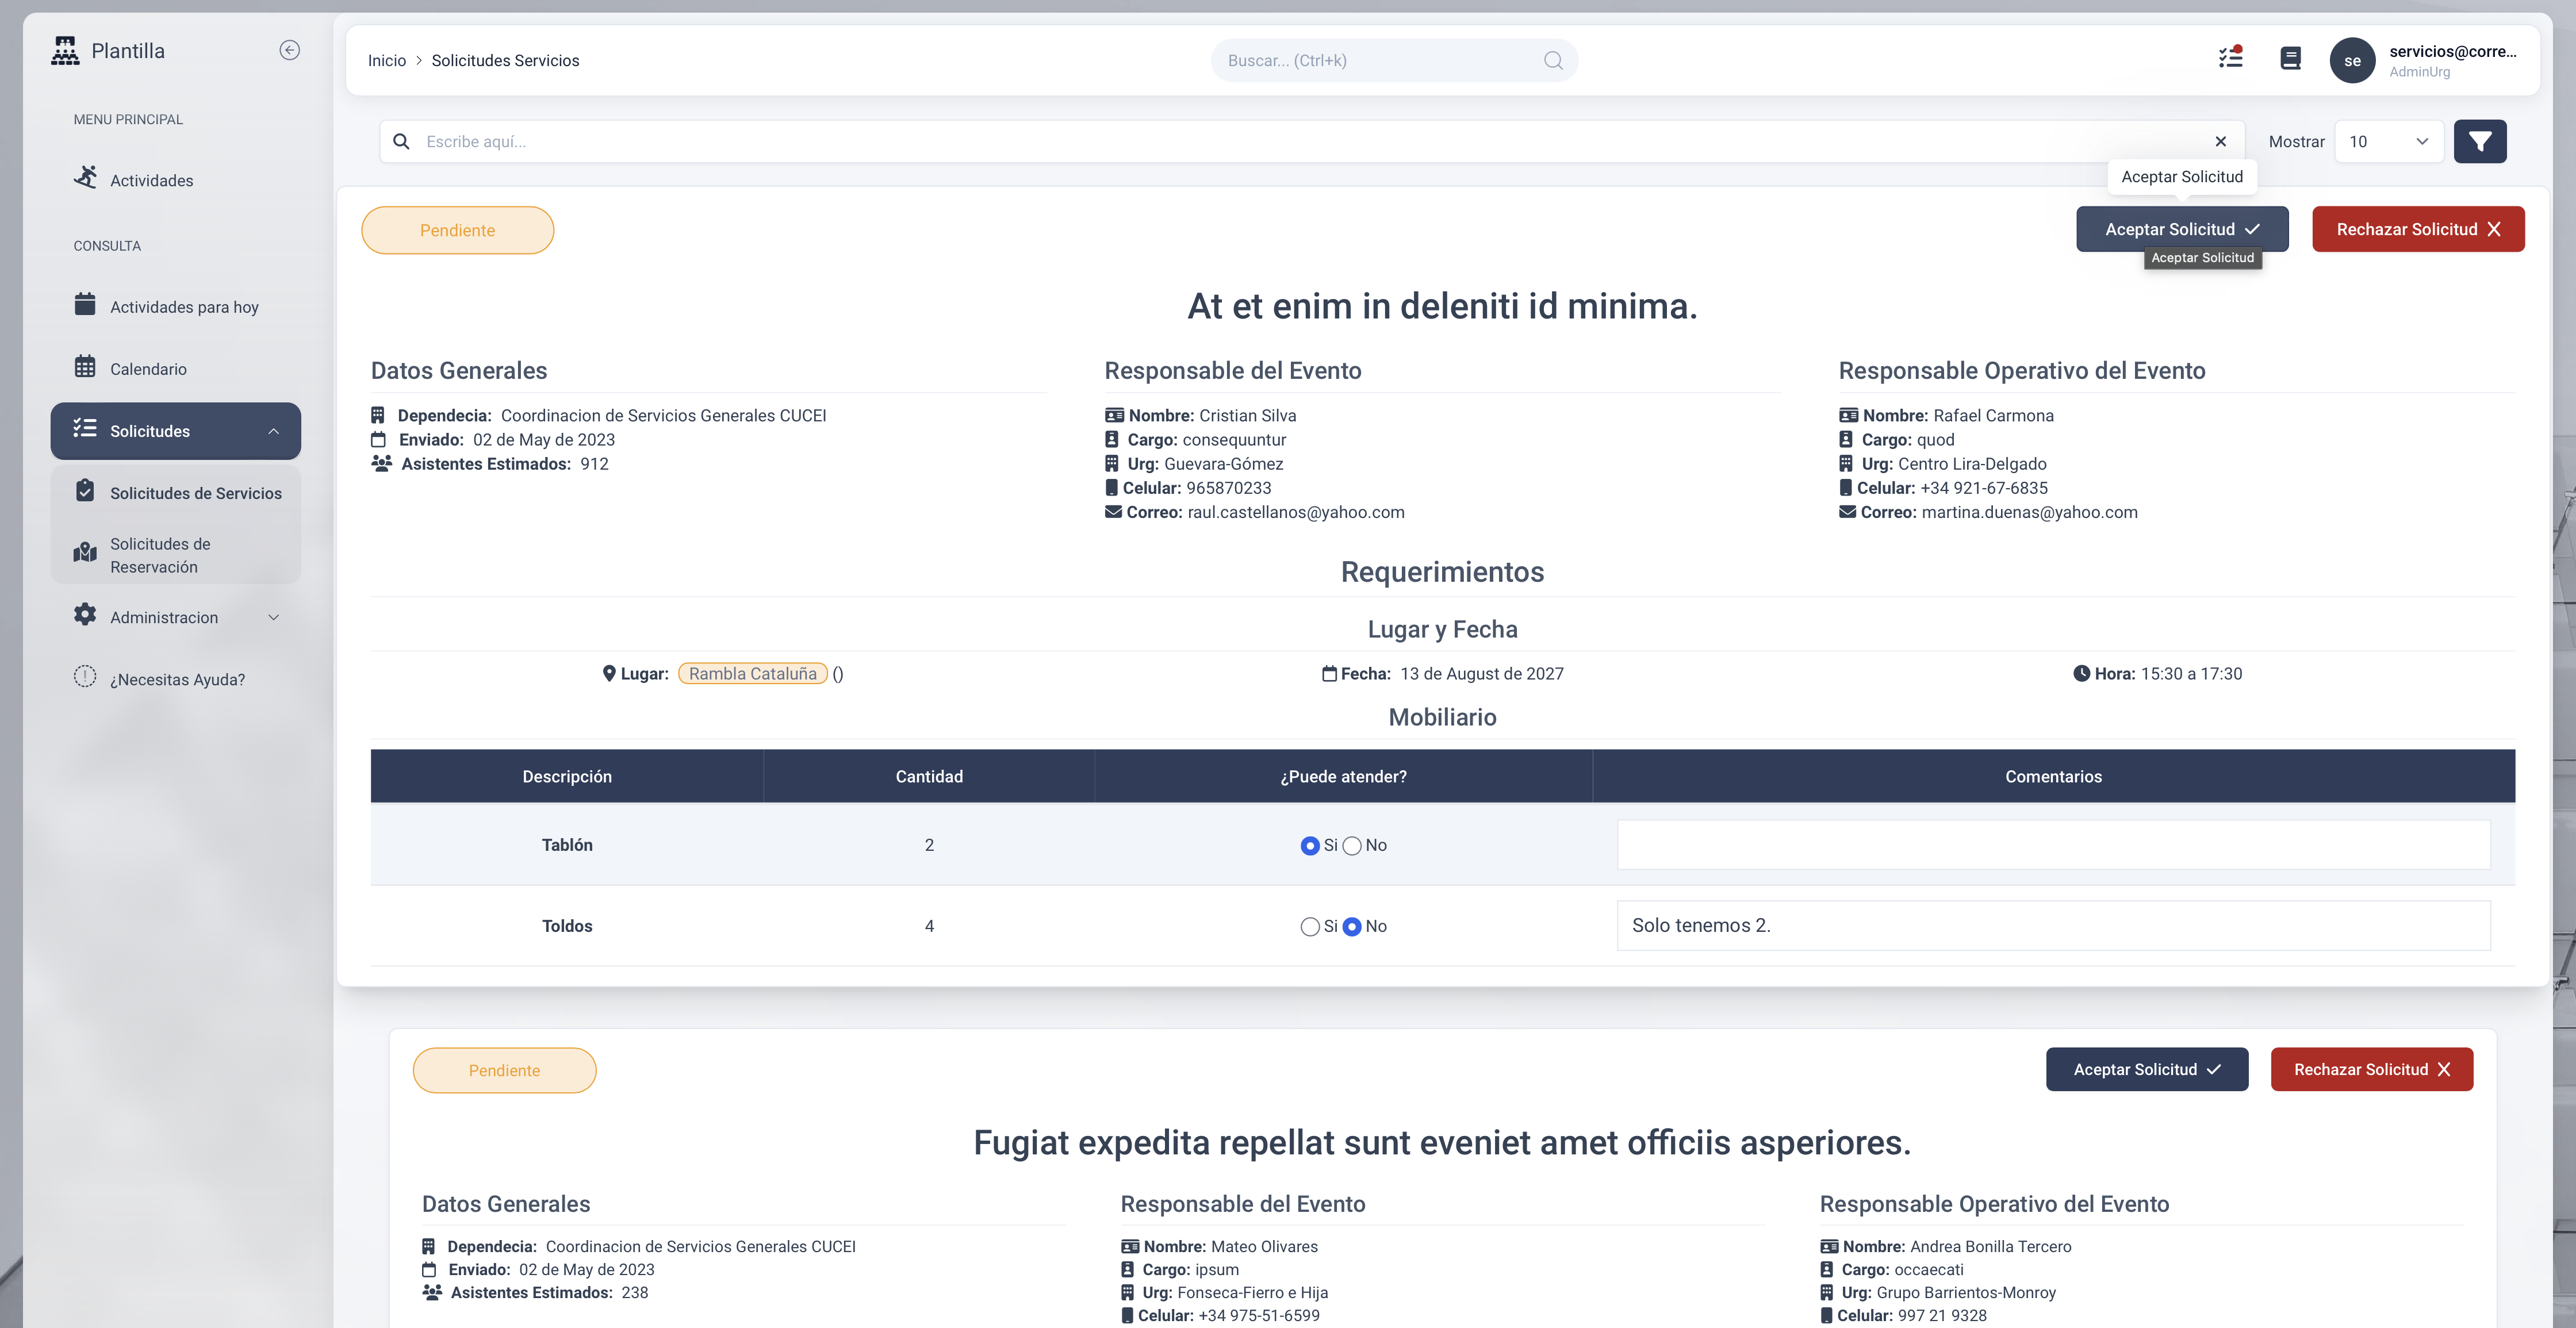Click the Plantilla logo icon

tap(65, 50)
